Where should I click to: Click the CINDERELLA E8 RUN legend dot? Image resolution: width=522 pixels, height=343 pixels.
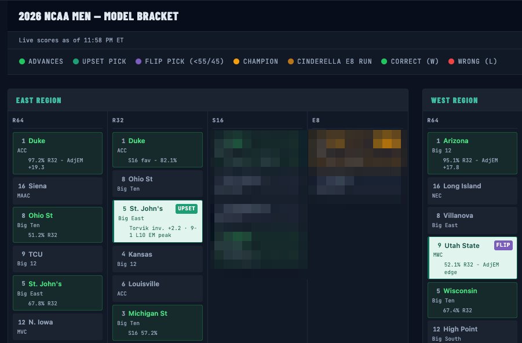[x=291, y=61]
